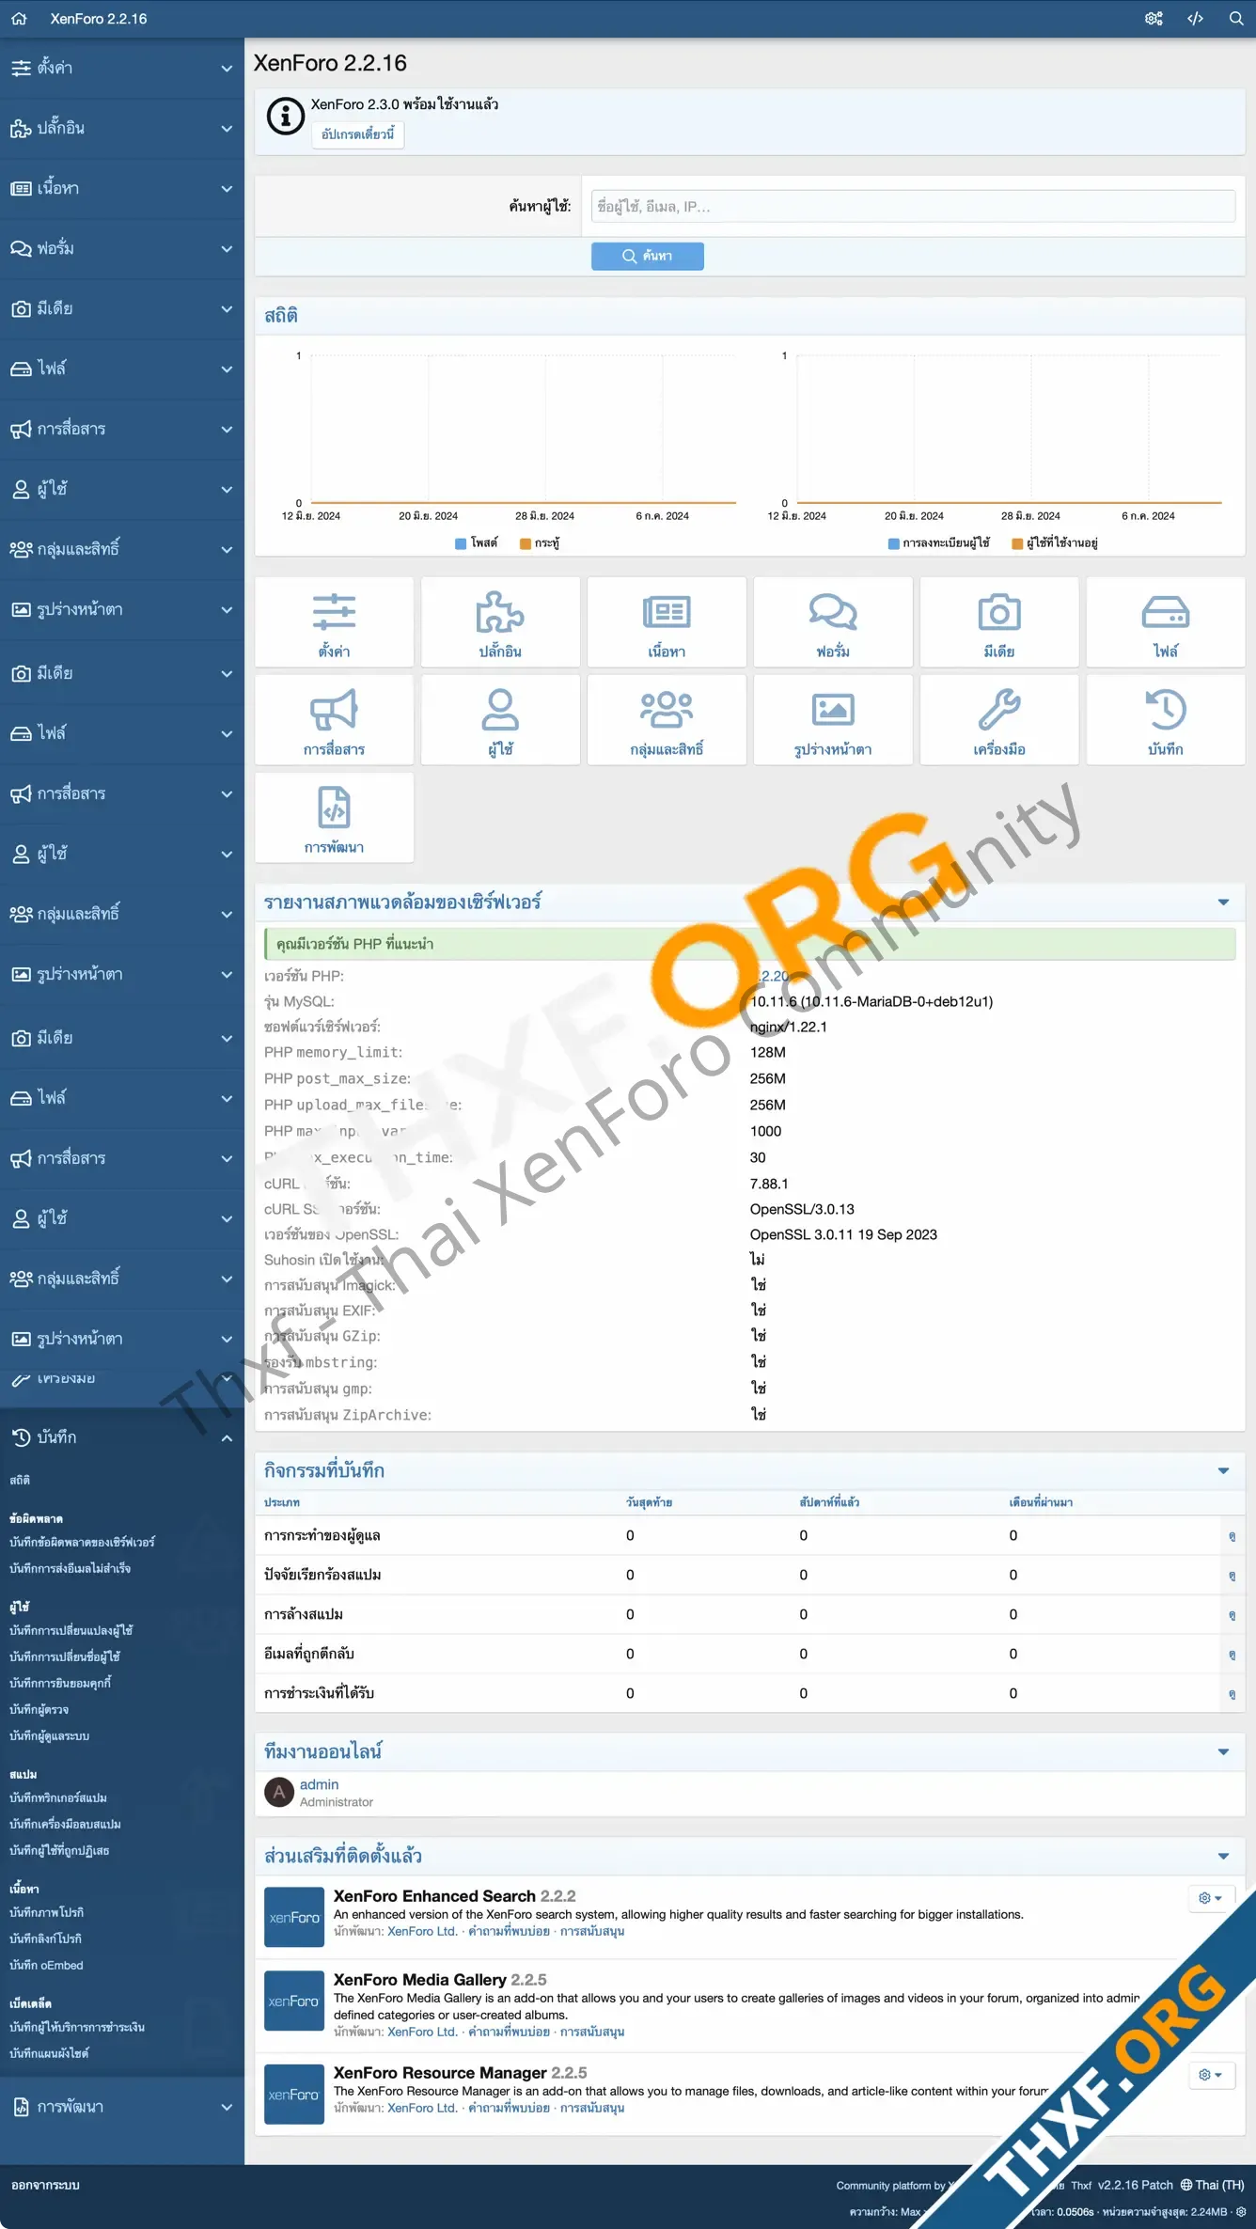This screenshot has width=1256, height=2229.
Task: Click XenForo Enhanced Search add-on logo
Action: (x=294, y=1918)
